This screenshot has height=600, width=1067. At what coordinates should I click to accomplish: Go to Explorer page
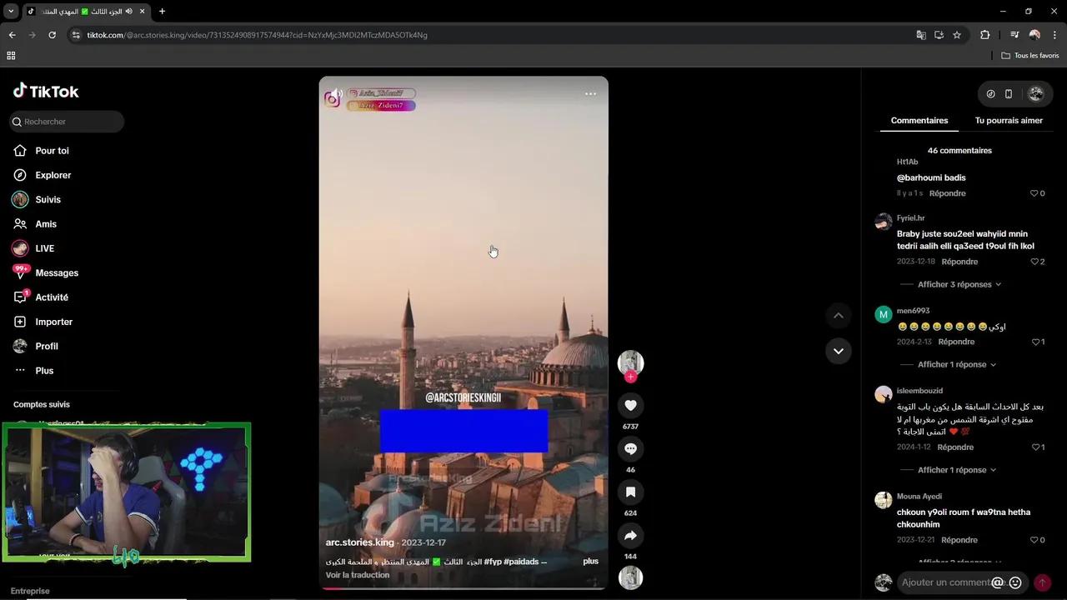pos(43,175)
